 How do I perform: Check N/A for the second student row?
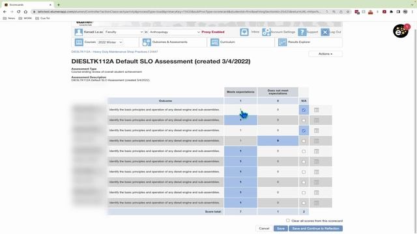point(304,120)
